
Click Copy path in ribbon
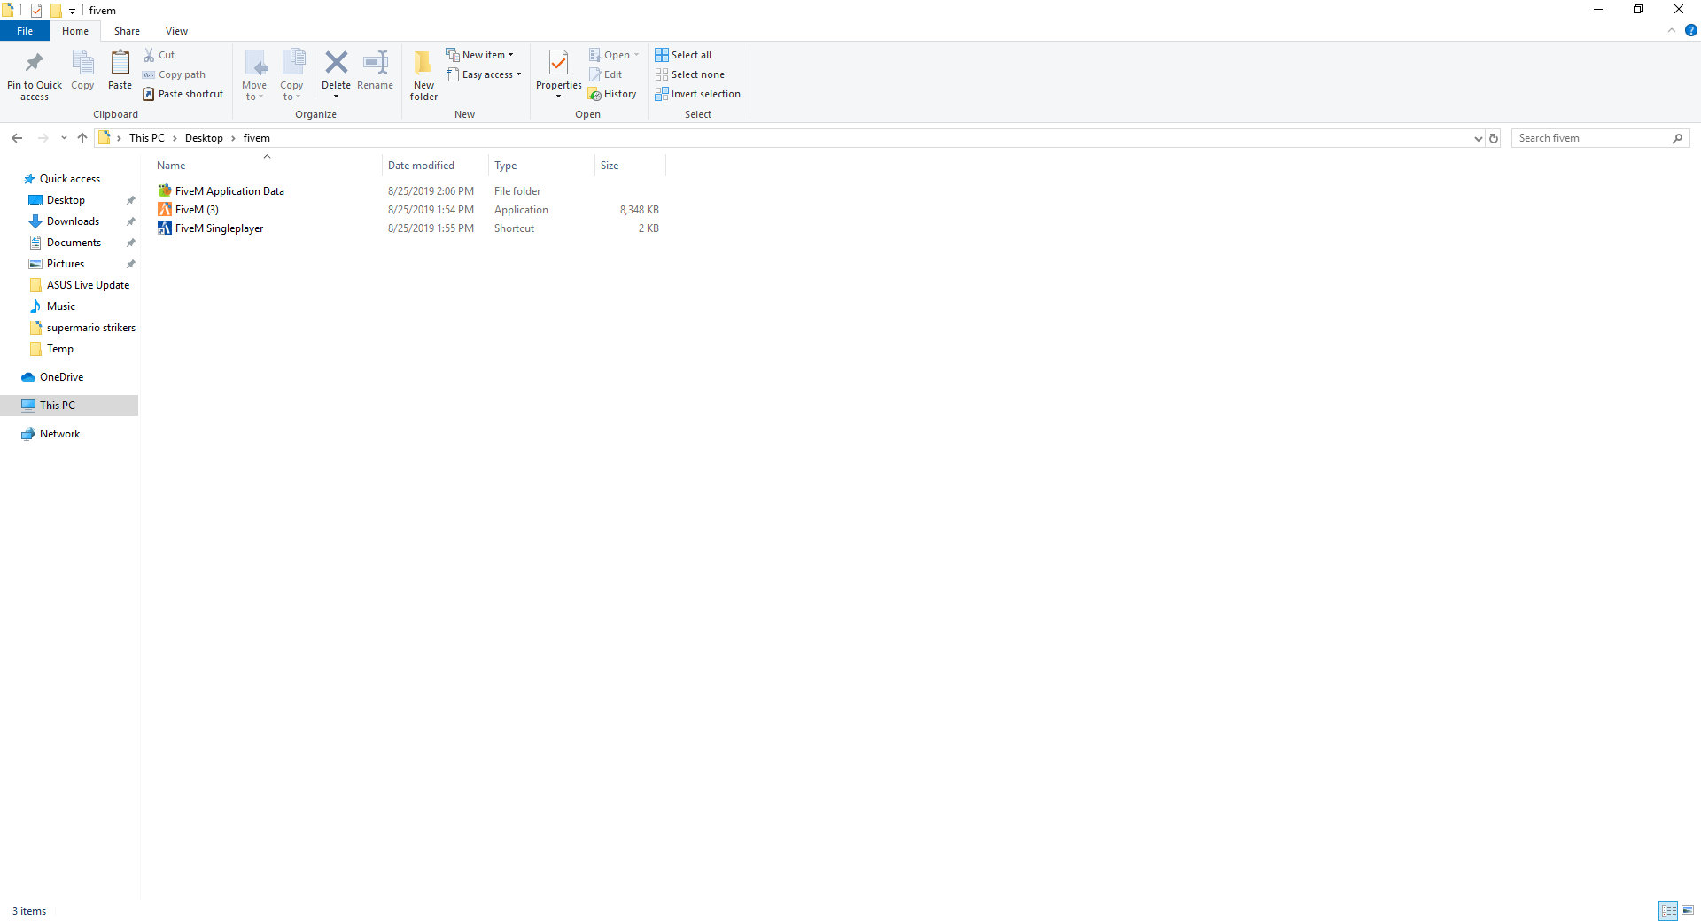point(175,74)
